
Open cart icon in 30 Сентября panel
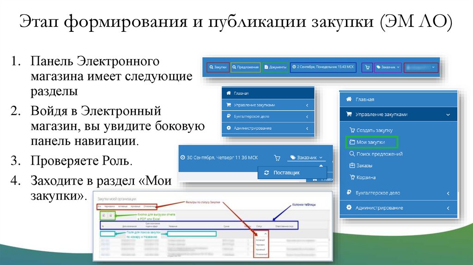277,158
